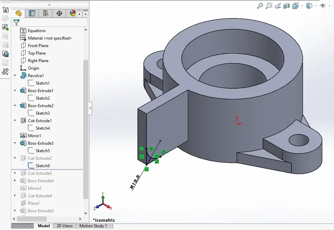Open the DisplayManager color ball tab
The image size is (334, 230).
click(x=72, y=13)
